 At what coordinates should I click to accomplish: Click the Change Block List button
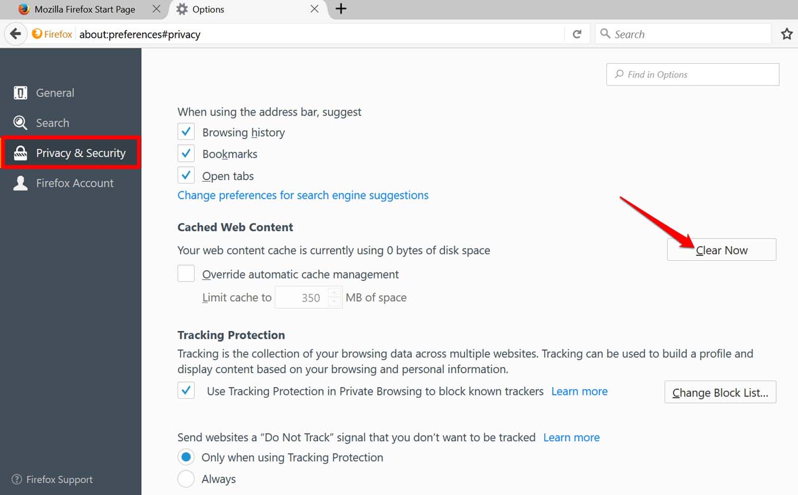pos(720,393)
